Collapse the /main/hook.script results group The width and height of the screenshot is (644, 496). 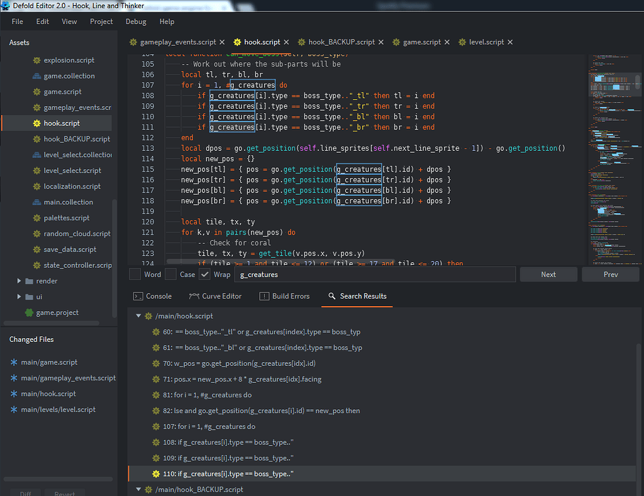point(138,316)
